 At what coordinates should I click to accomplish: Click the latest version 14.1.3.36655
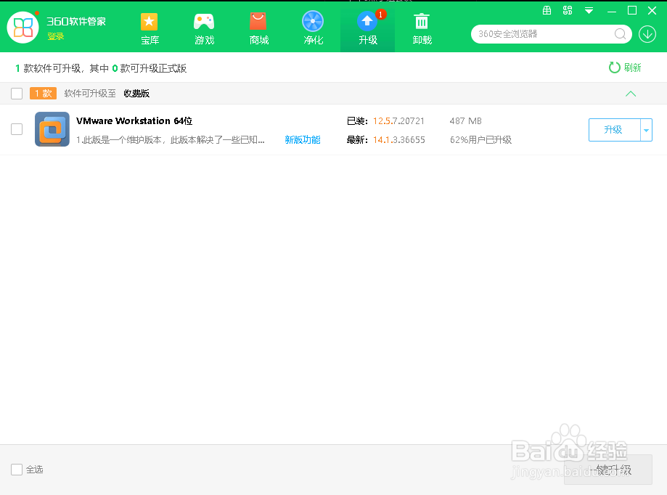click(399, 140)
